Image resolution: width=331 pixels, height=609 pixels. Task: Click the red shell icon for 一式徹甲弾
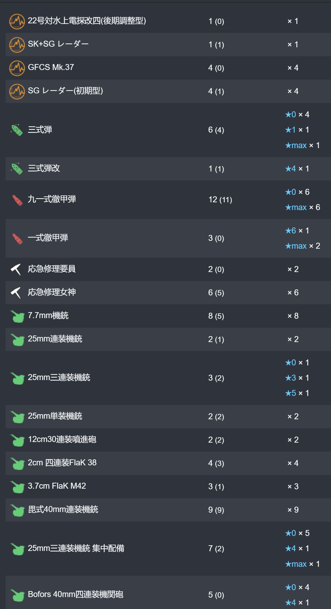coord(17,239)
